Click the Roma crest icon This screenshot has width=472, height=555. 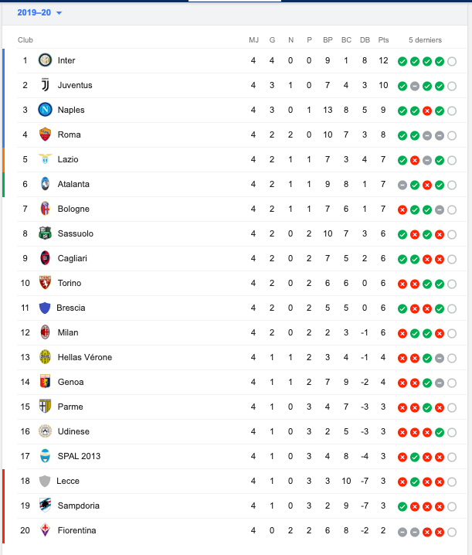(x=45, y=134)
